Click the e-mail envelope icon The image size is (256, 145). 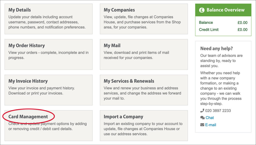point(202,125)
